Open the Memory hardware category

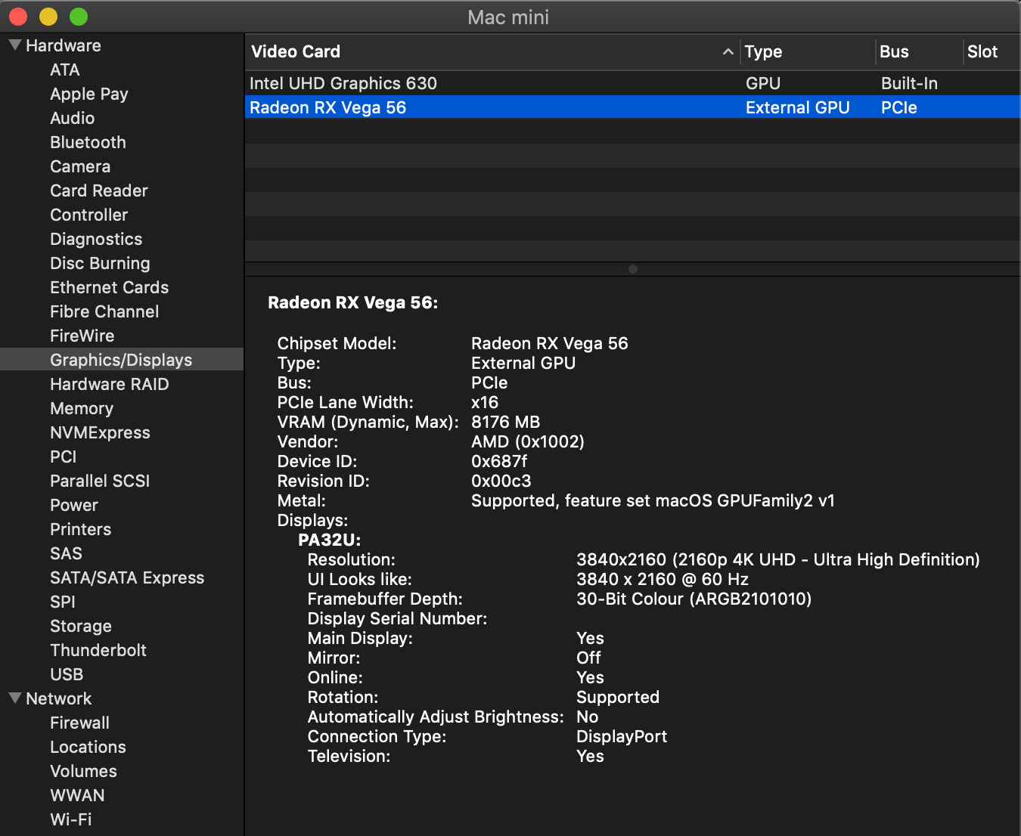82,408
